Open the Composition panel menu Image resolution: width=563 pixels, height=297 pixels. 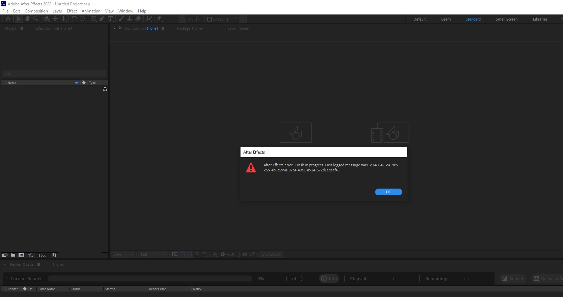tap(163, 28)
